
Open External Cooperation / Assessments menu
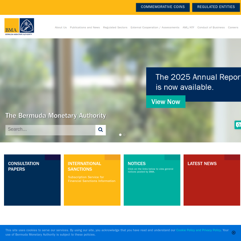point(155,27)
